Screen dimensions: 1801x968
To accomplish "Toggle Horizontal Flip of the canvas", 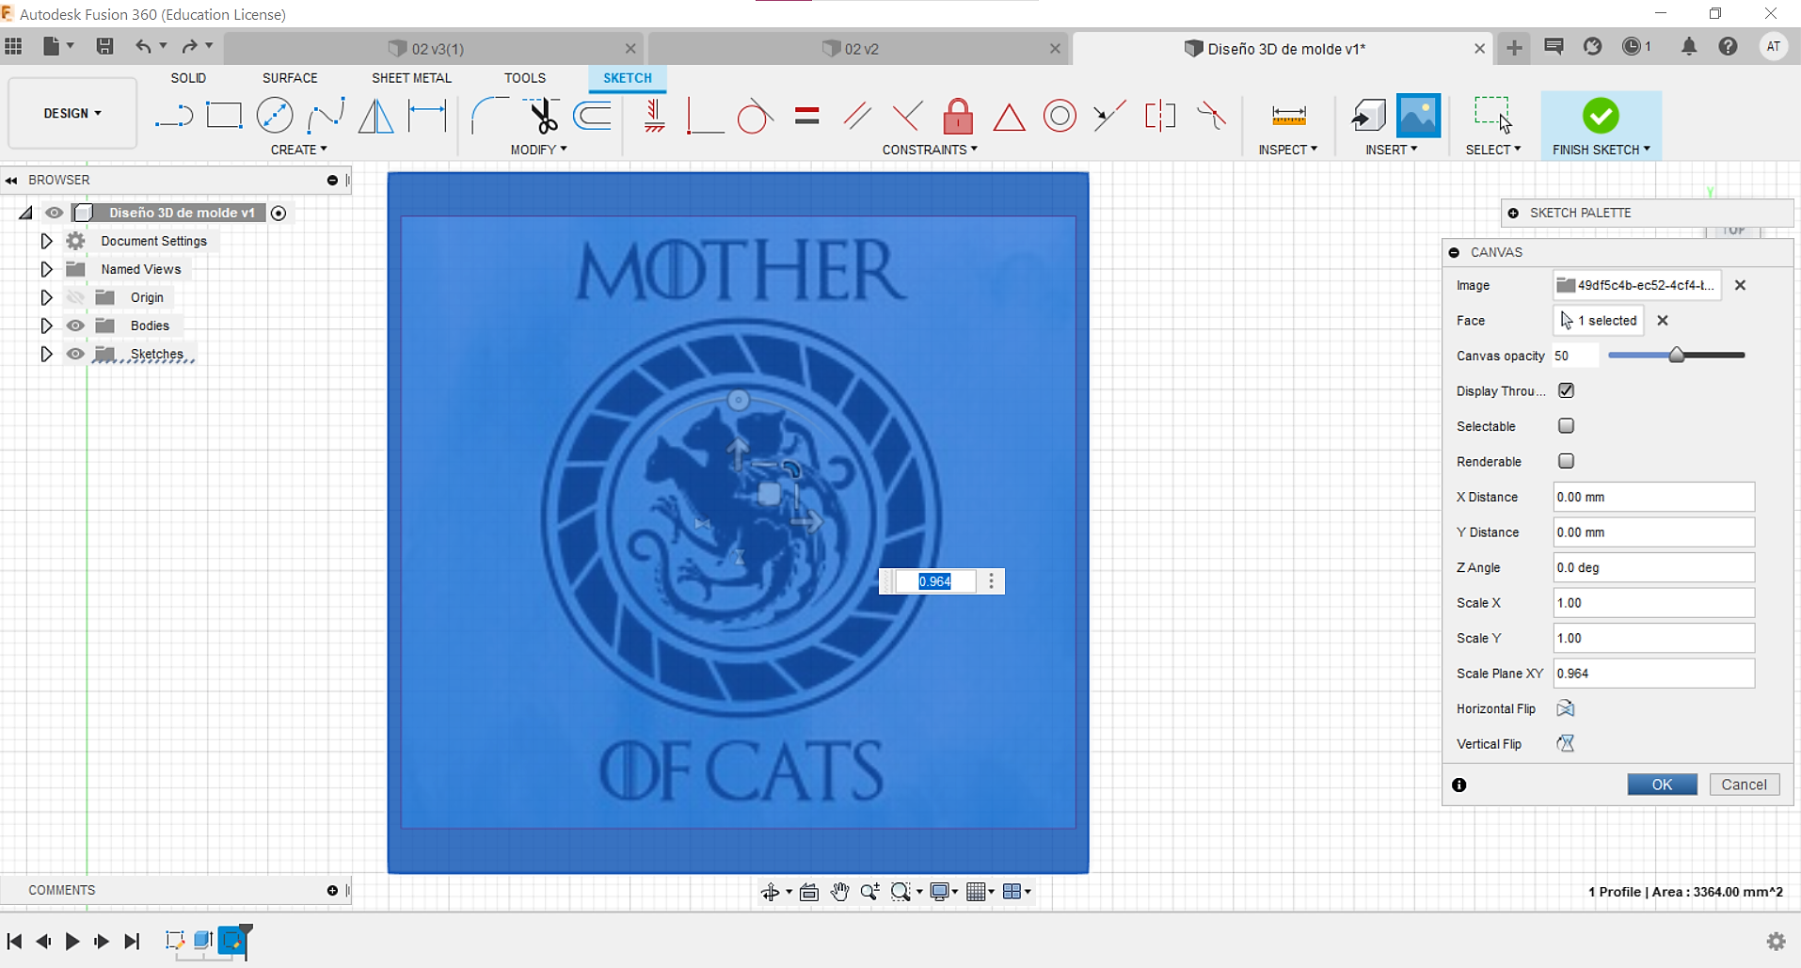I will pyautogui.click(x=1565, y=708).
